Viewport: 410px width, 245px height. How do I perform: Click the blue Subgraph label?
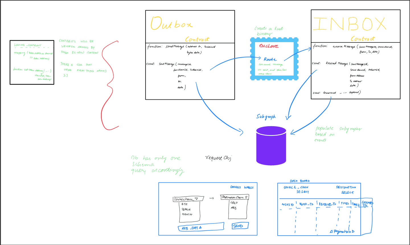[266, 117]
